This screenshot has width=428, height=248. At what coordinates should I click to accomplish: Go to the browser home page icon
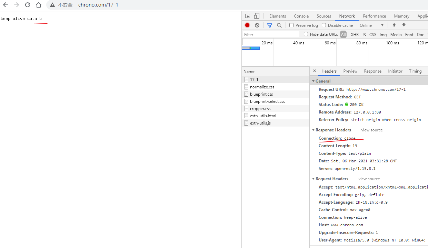click(39, 5)
